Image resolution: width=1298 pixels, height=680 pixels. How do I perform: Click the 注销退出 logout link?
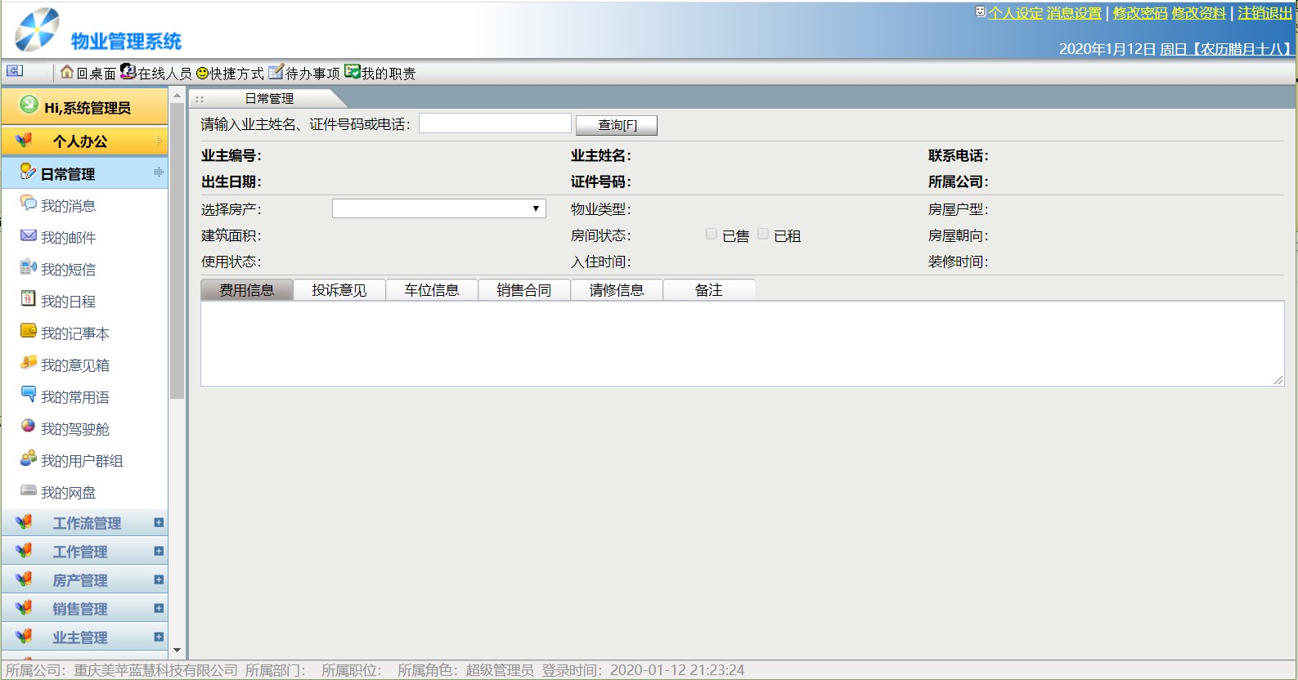coord(1264,13)
